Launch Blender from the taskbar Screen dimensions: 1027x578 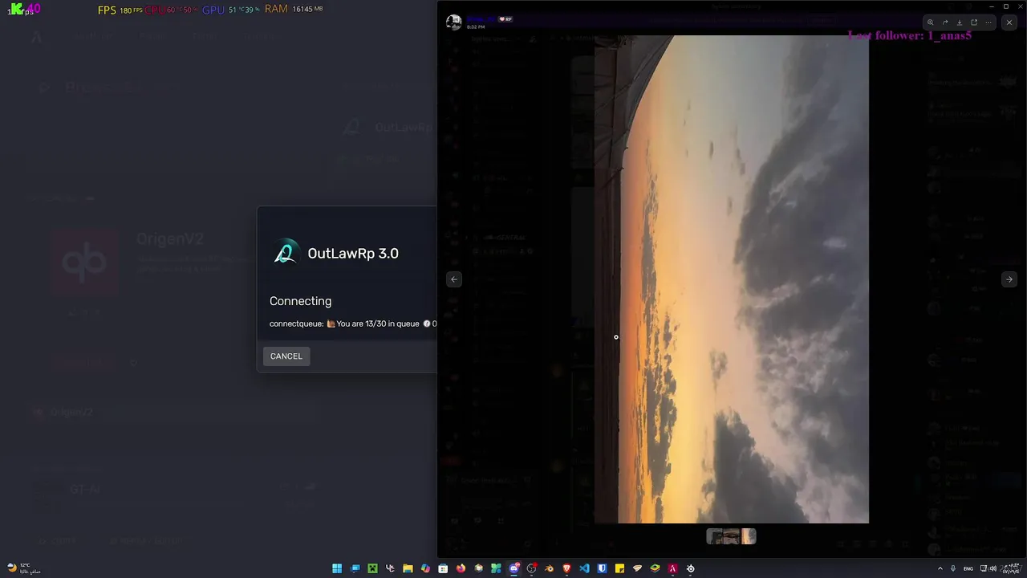[549, 568]
